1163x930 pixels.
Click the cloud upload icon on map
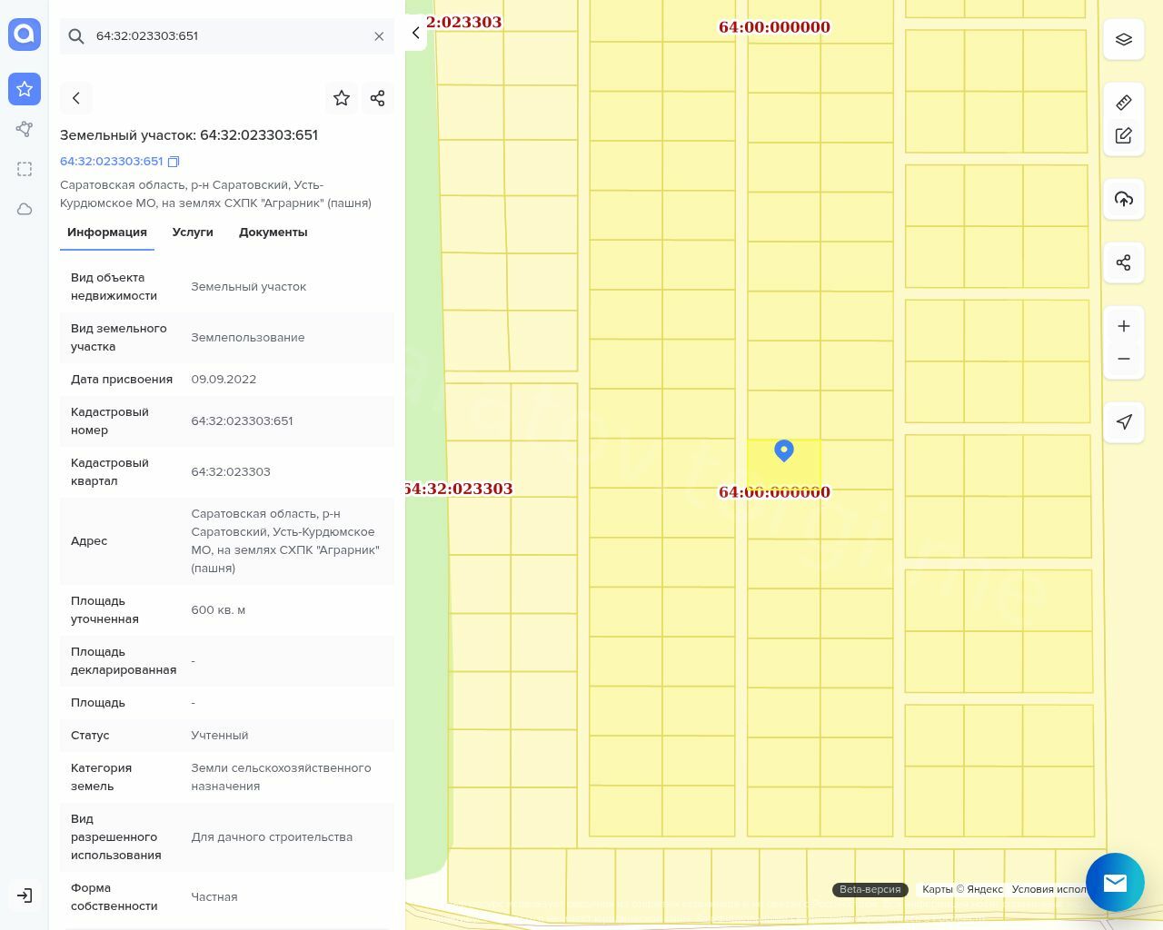1124,199
